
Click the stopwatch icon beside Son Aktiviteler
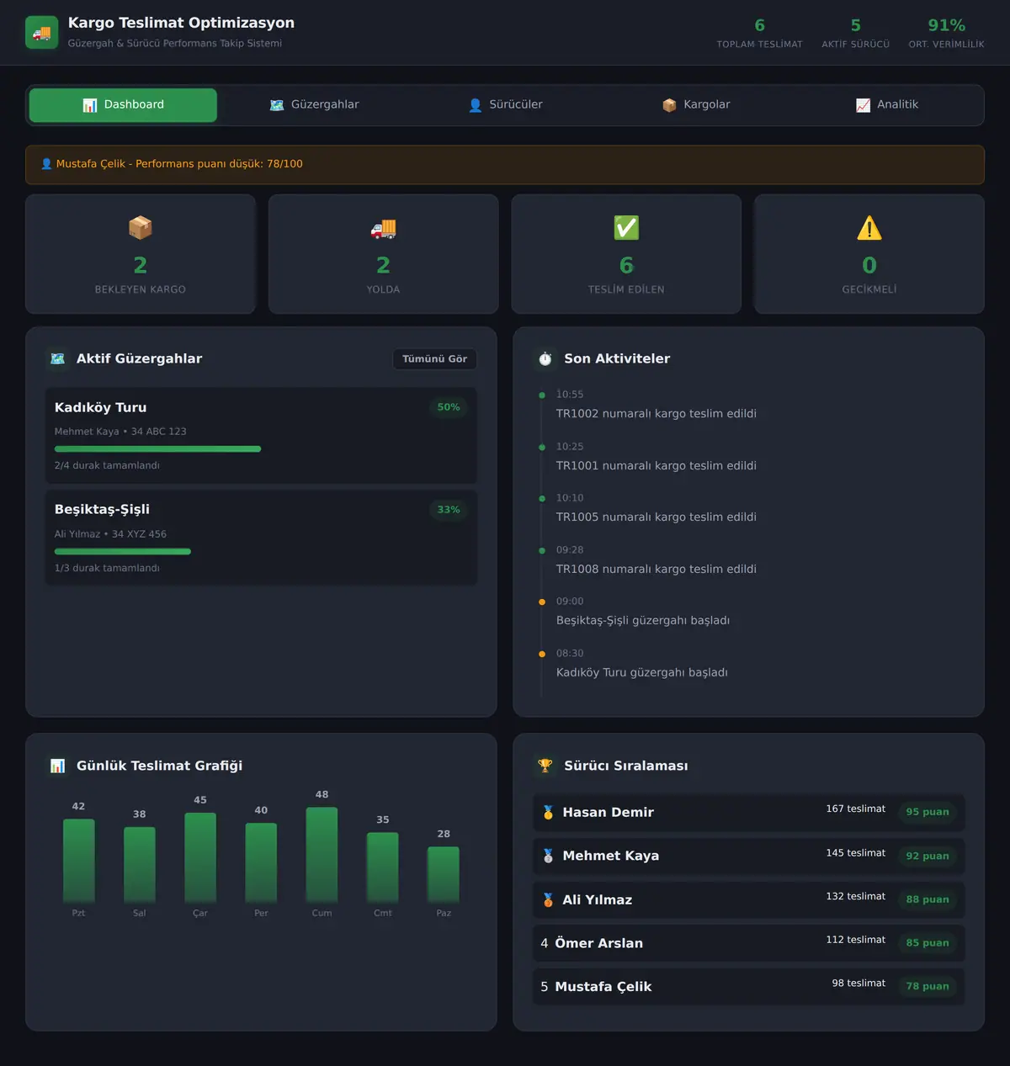tap(545, 359)
